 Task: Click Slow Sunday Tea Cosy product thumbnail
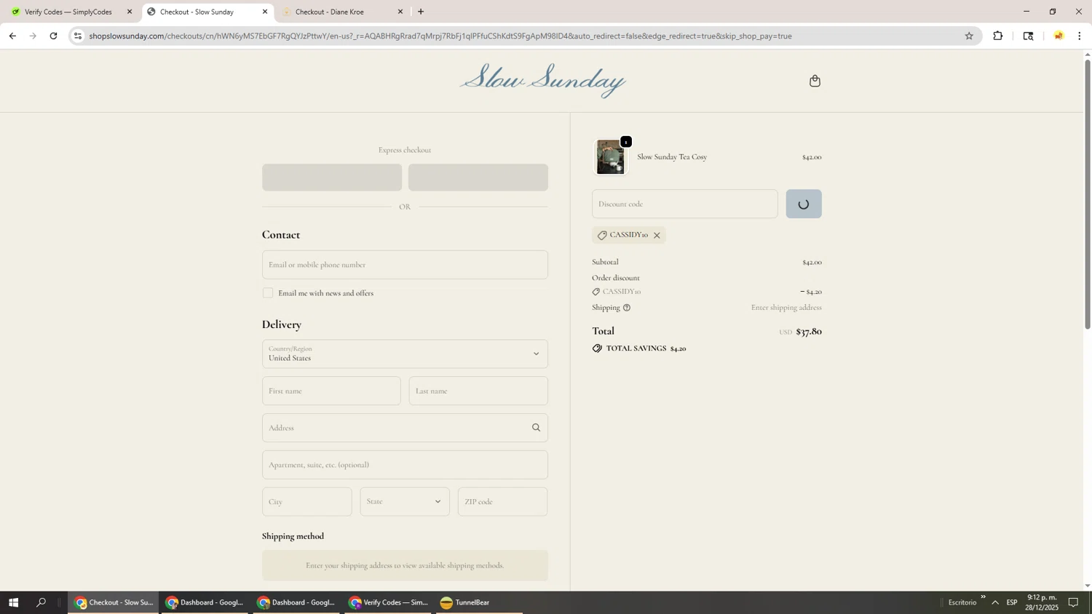(x=610, y=157)
